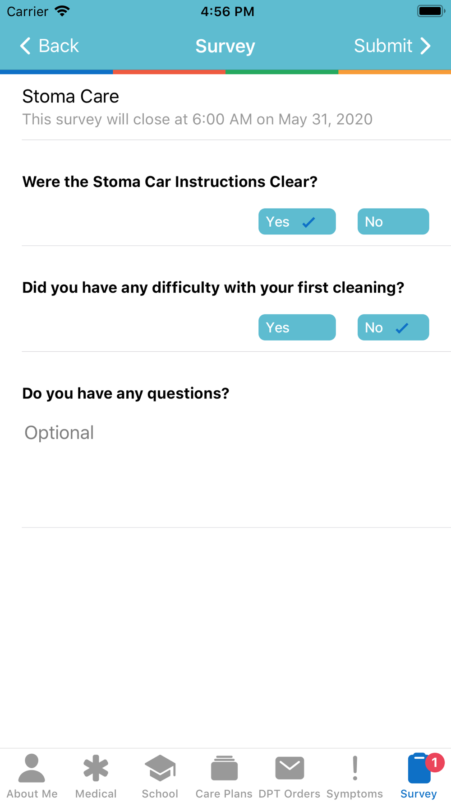Tap the Submit text in header

click(x=383, y=46)
